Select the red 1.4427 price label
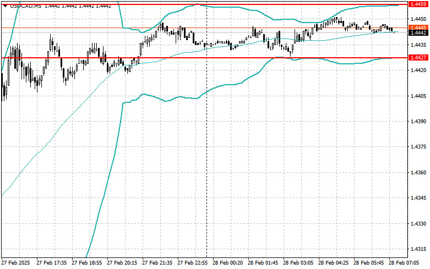Image resolution: width=430 pixels, height=269 pixels. tap(418, 58)
